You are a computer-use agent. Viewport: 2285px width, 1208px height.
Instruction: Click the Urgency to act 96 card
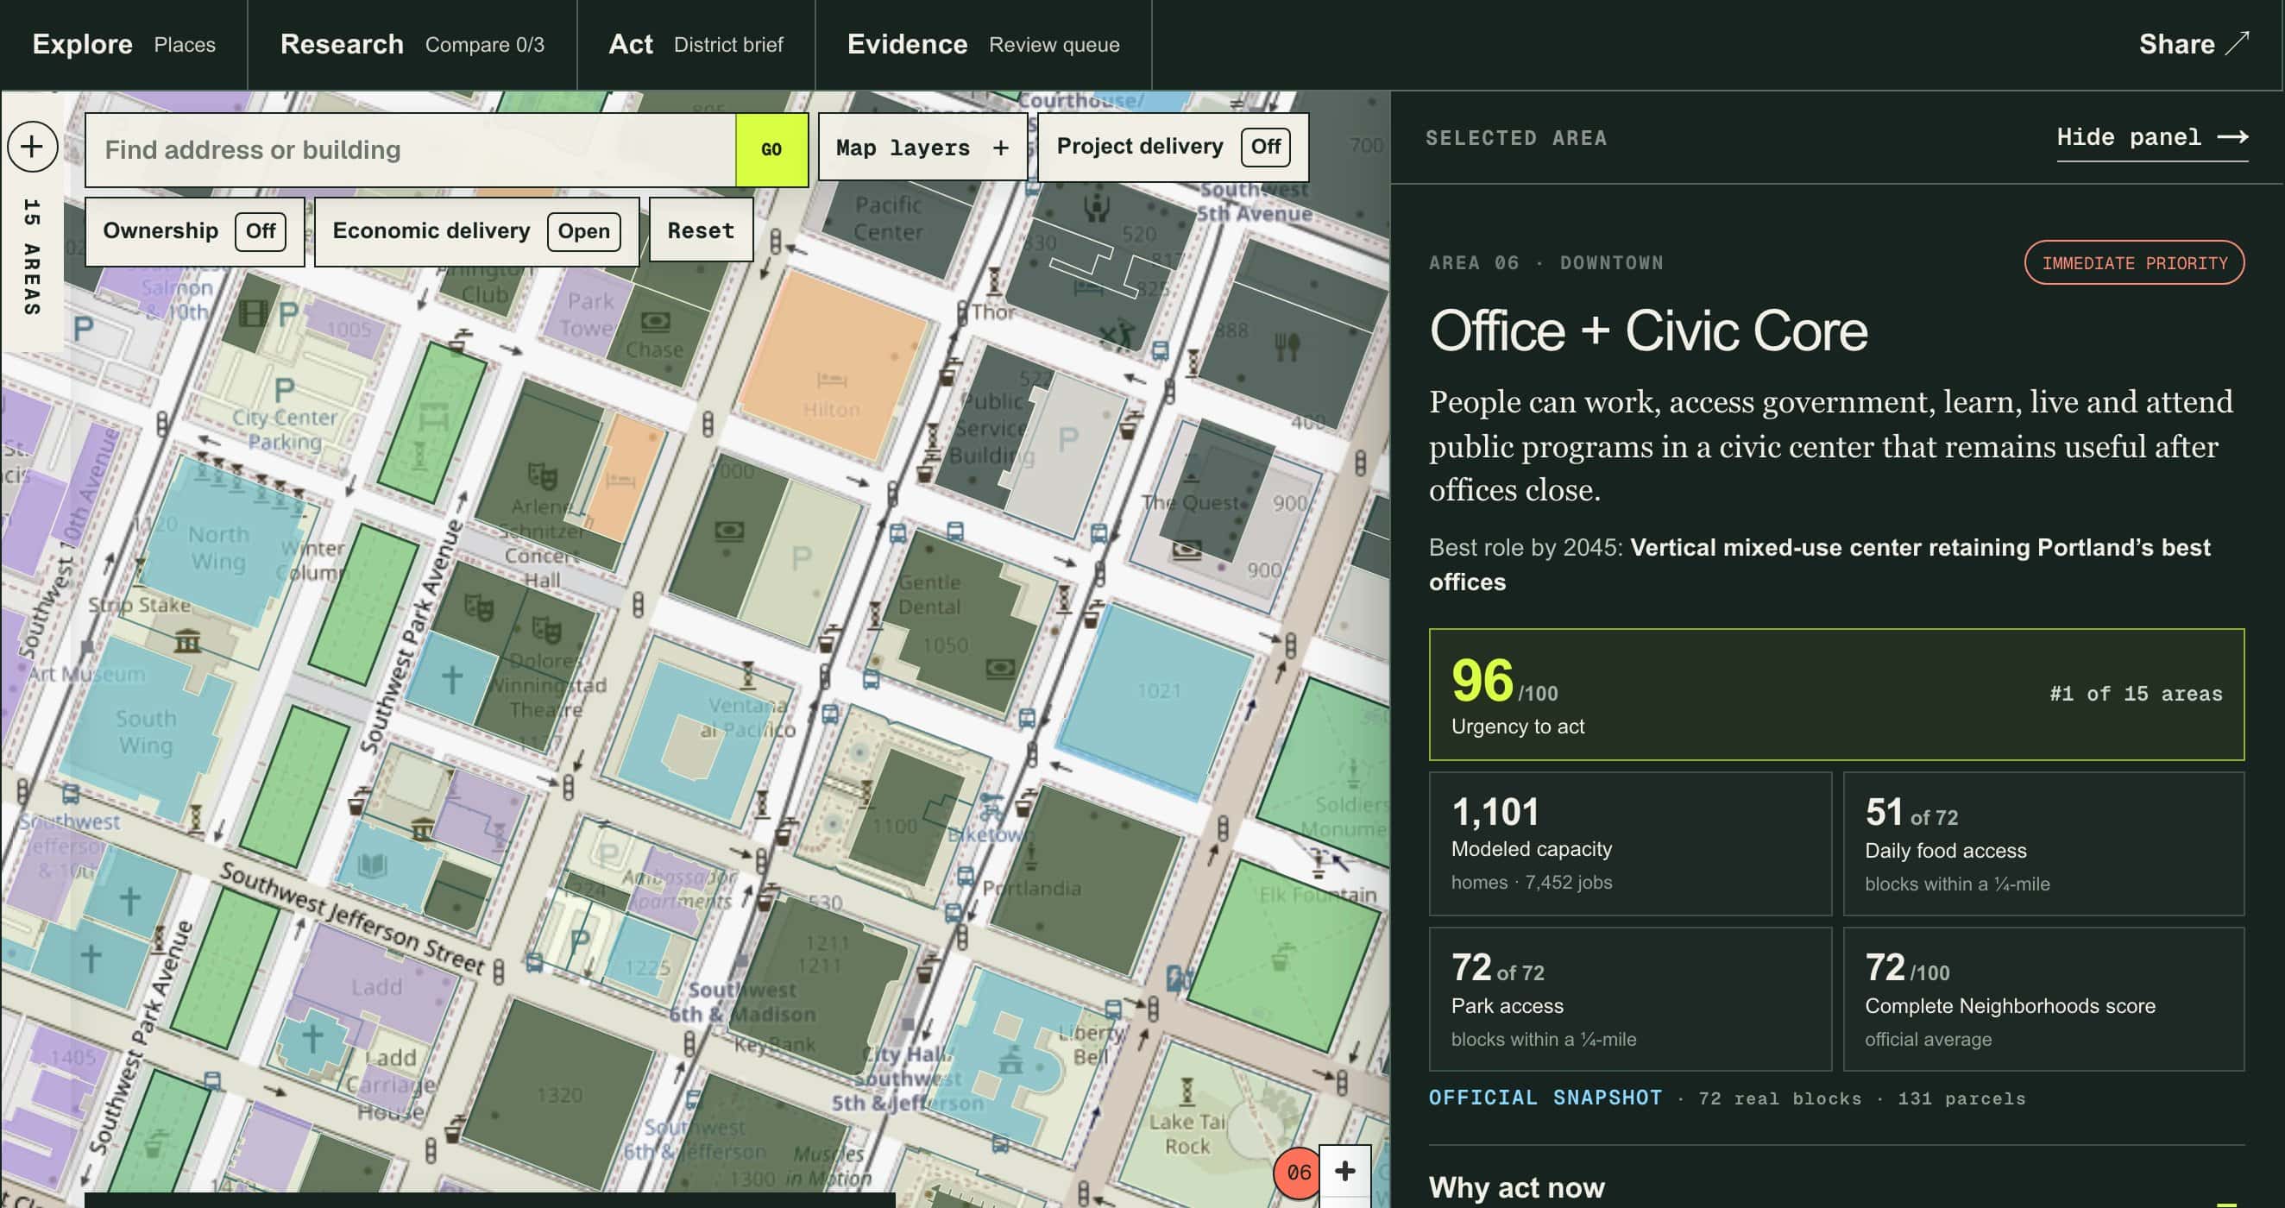click(x=1836, y=695)
